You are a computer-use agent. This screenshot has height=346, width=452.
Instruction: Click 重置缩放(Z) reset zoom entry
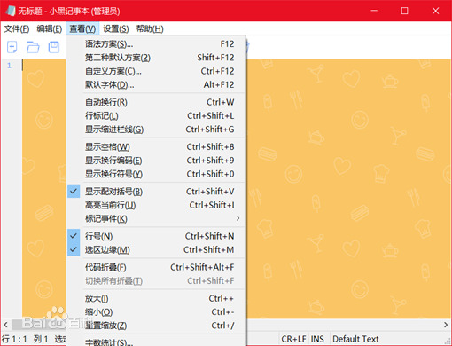(x=156, y=326)
